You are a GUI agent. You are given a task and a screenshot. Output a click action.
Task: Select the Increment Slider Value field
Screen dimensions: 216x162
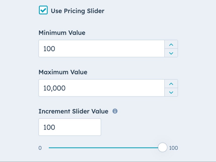[70, 127]
